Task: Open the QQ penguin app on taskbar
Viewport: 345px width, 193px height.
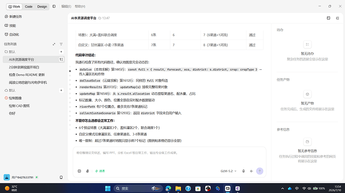Action: tap(208, 189)
